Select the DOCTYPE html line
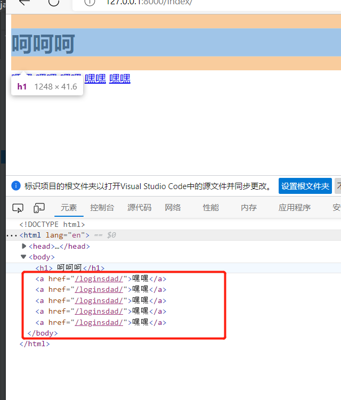341x400 pixels. (x=52, y=224)
